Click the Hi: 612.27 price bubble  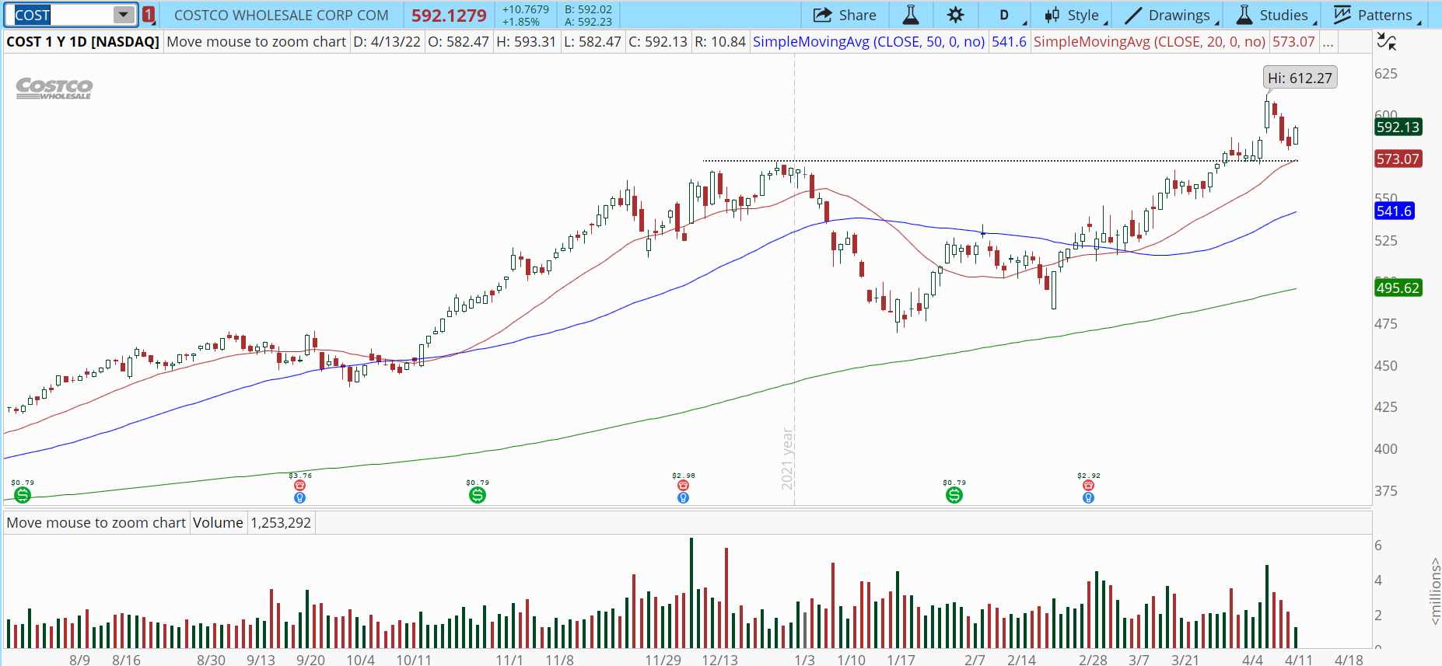(1300, 78)
